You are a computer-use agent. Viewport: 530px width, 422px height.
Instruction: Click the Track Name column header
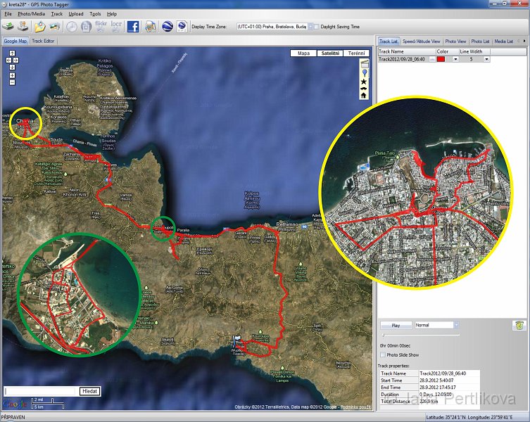[407, 51]
